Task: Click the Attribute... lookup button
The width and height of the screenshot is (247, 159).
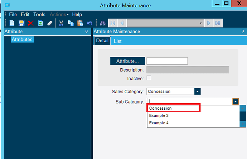Action: tap(127, 61)
